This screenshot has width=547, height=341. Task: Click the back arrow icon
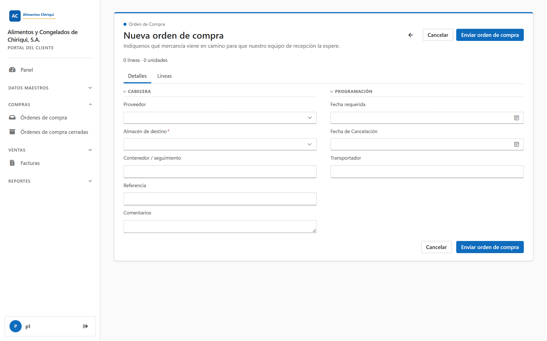pyautogui.click(x=411, y=35)
